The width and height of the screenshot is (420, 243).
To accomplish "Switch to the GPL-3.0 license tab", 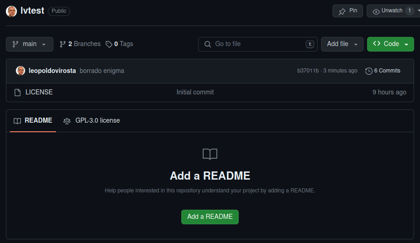I will point(97,121).
